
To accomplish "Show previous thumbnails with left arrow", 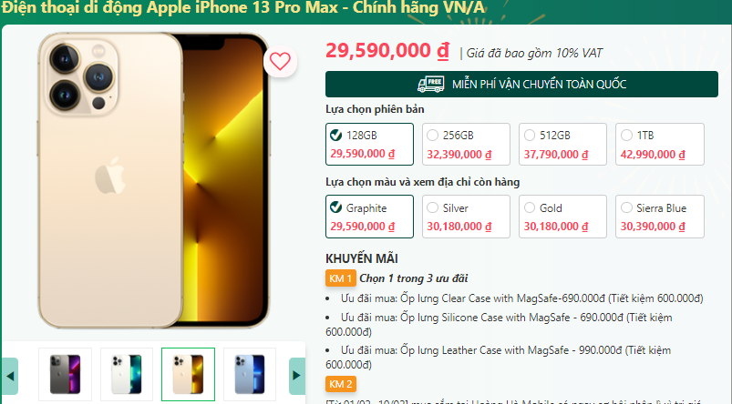I will (10, 376).
